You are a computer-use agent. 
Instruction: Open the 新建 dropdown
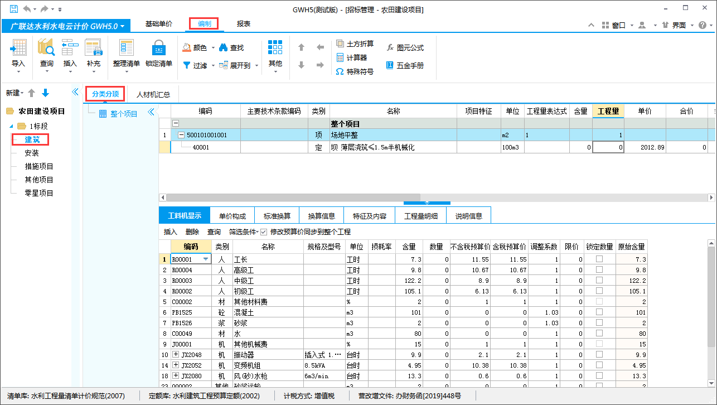[x=14, y=93]
